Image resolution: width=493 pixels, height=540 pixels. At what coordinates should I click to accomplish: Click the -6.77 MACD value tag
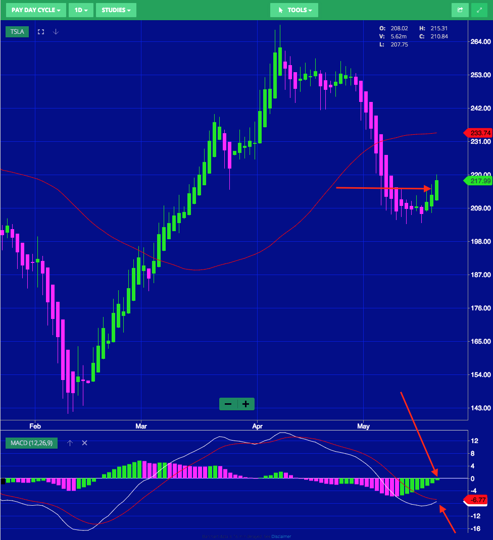click(x=476, y=500)
